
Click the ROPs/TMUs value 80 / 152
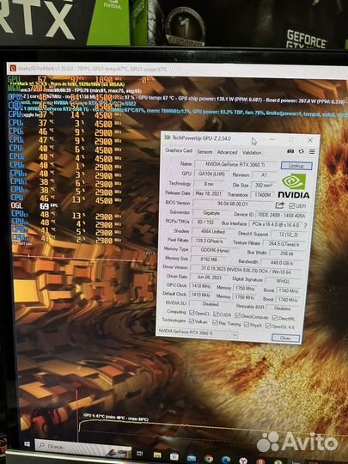[205, 222]
